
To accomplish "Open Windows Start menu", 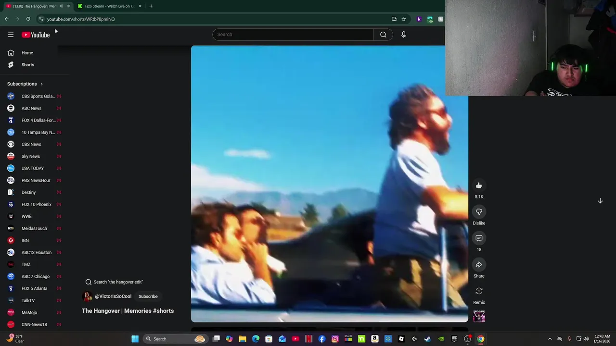I will pyautogui.click(x=135, y=339).
